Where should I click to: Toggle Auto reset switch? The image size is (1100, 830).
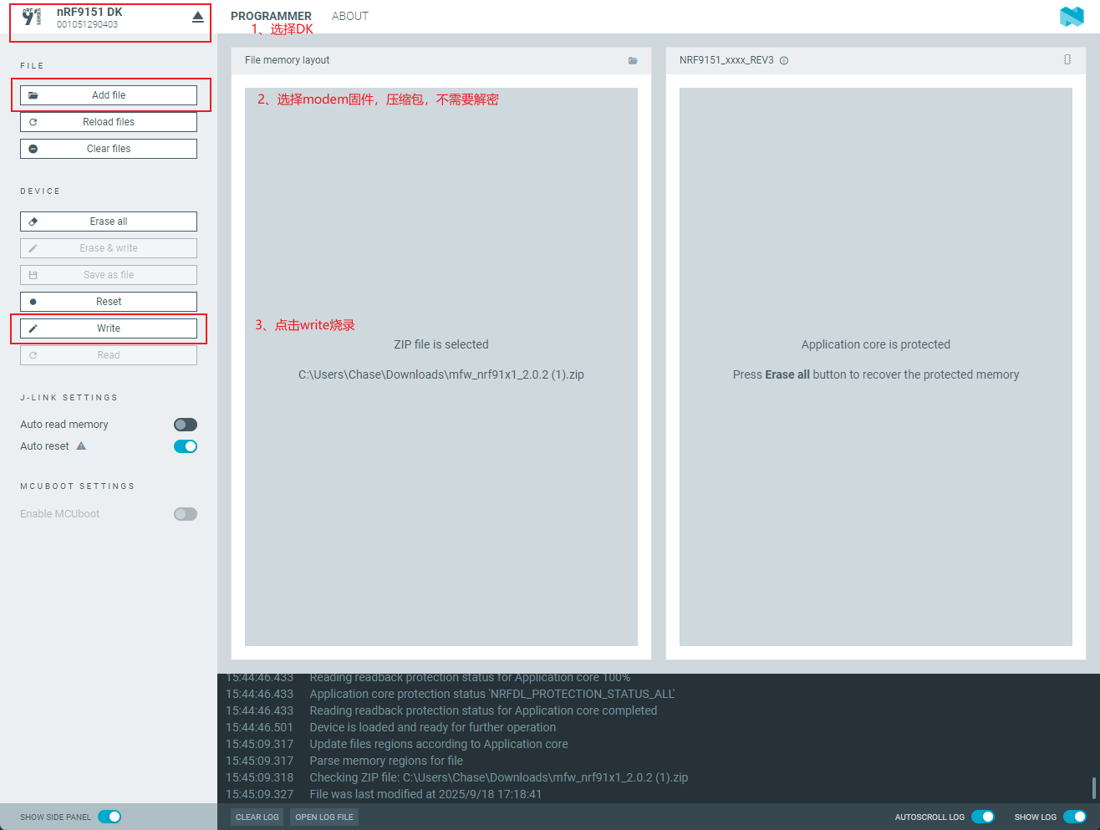(186, 446)
